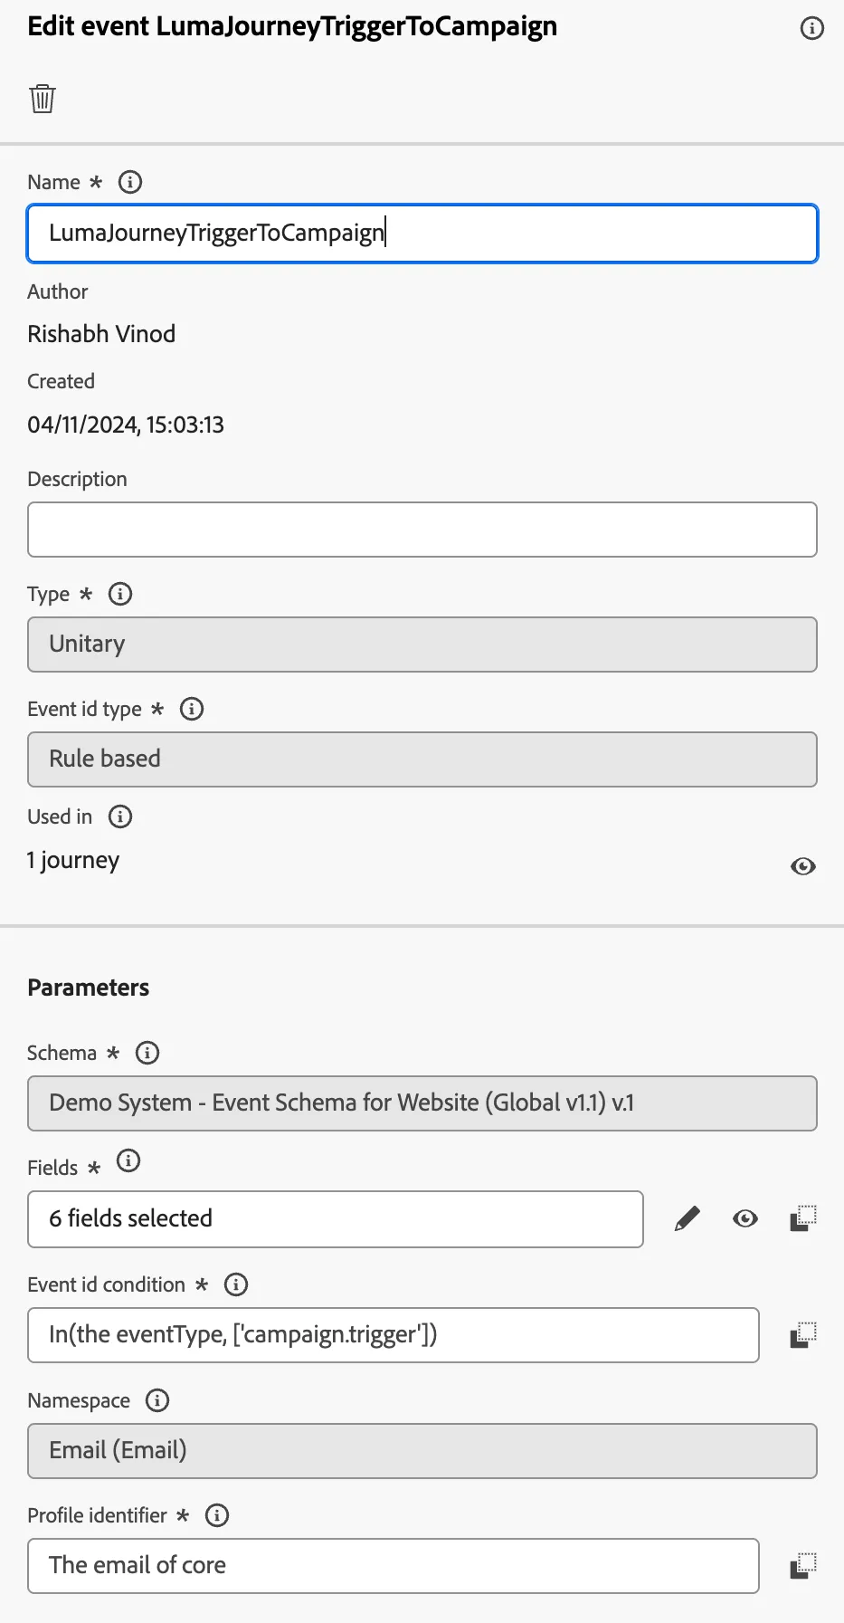Copy the Profile identifier expression

[x=803, y=1566]
